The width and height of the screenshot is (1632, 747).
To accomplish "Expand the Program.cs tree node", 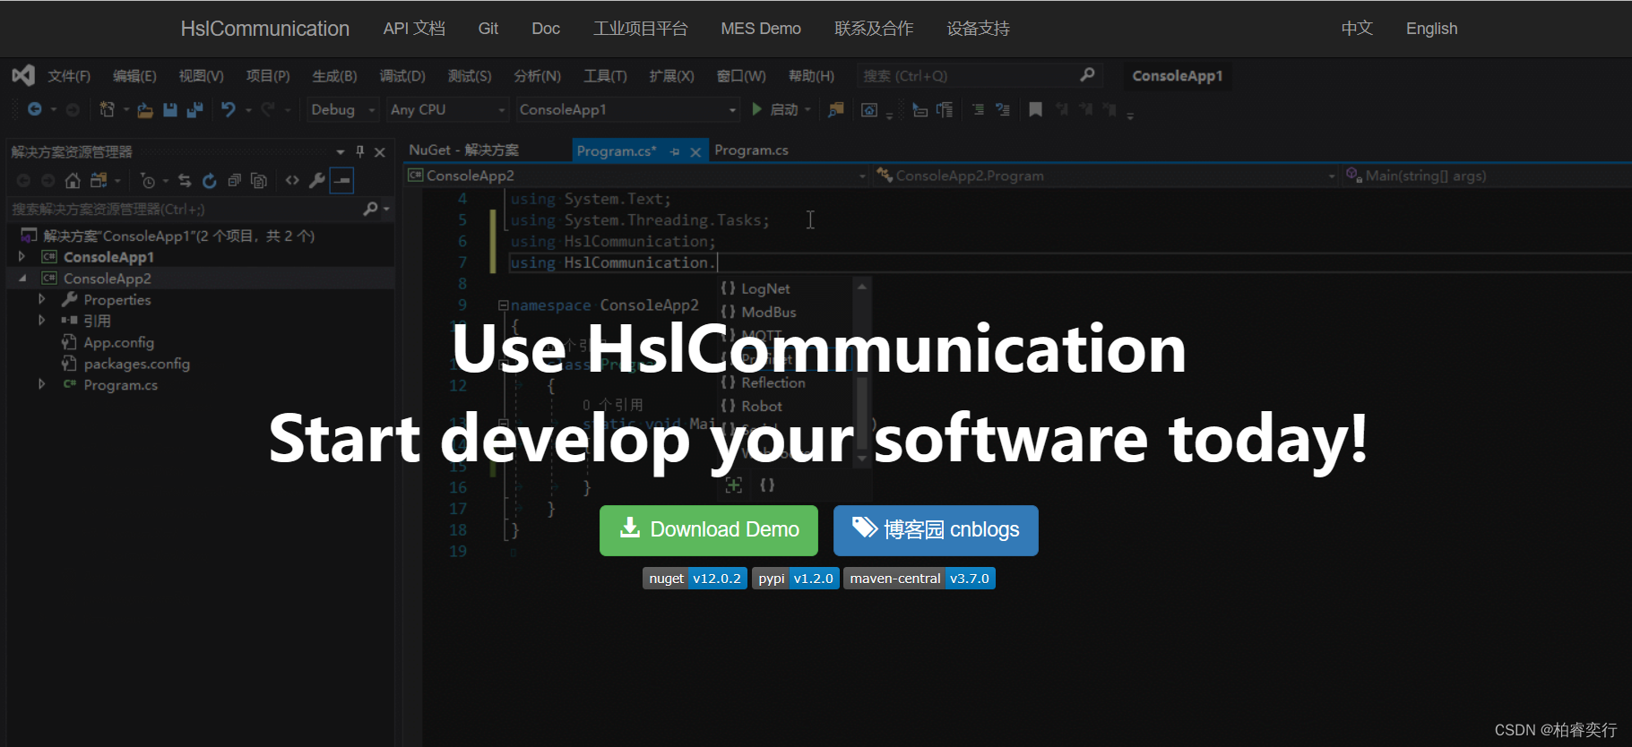I will (42, 385).
